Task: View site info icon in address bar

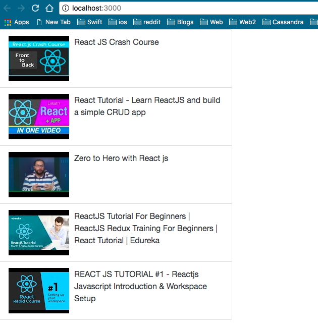Action: [66, 8]
